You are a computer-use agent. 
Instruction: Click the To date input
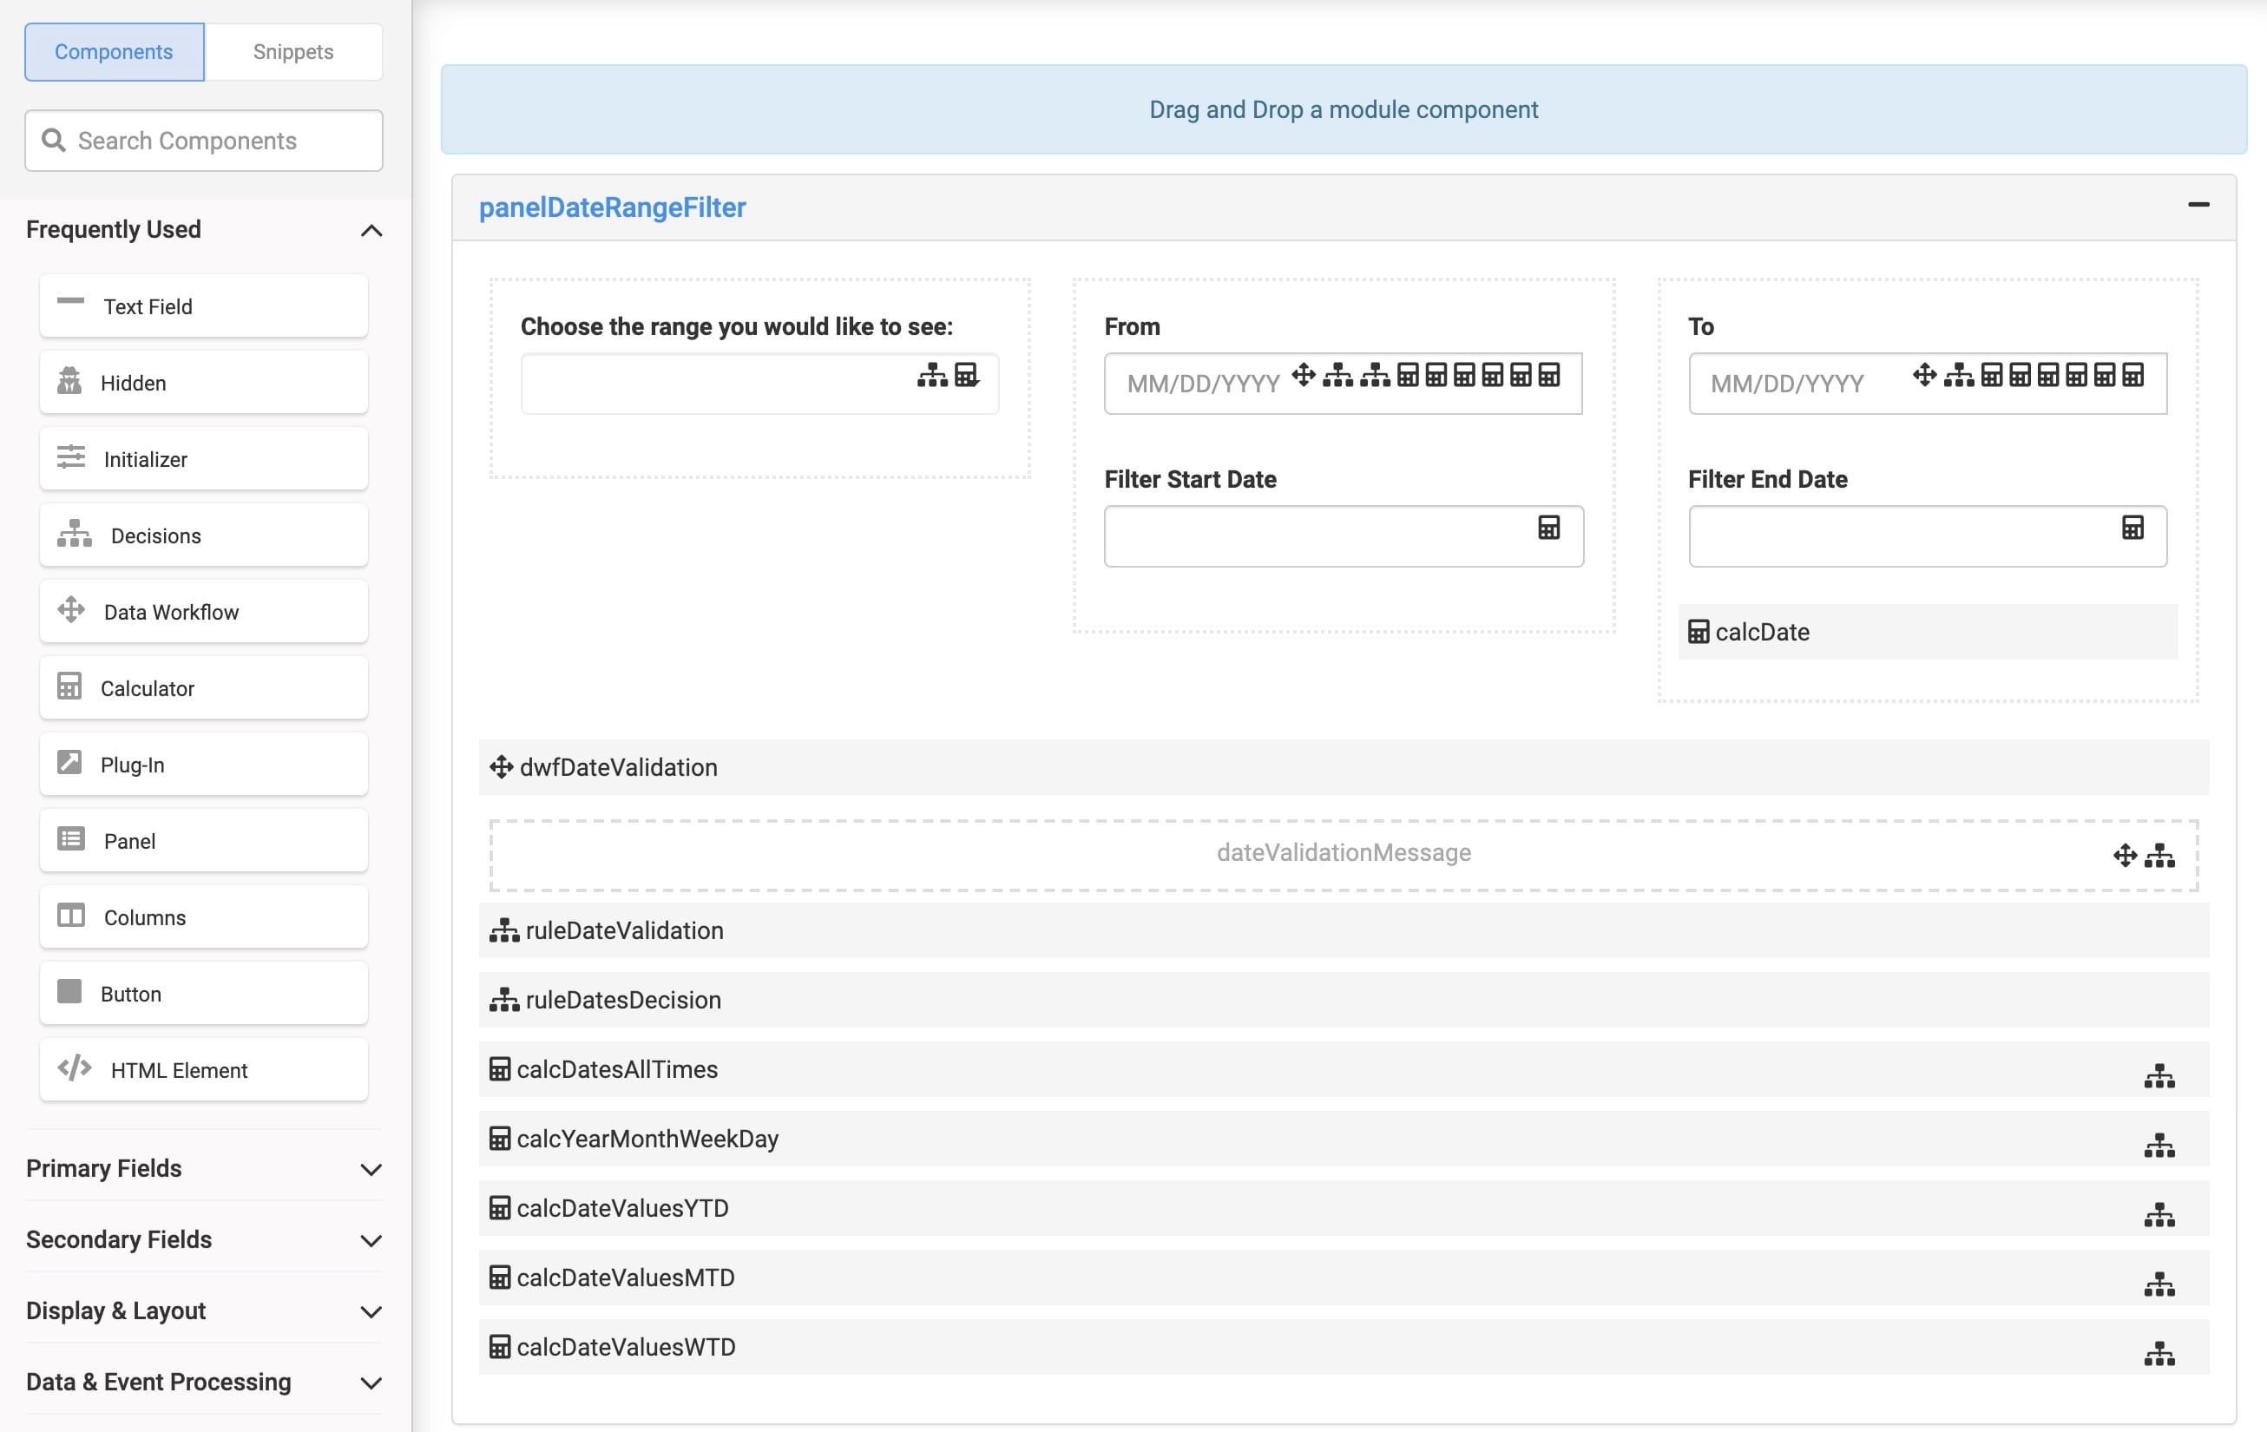pos(1927,384)
